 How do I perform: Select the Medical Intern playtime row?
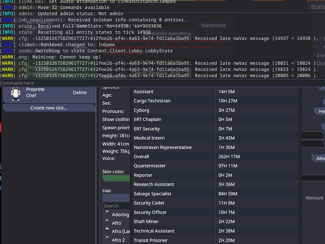(216, 138)
